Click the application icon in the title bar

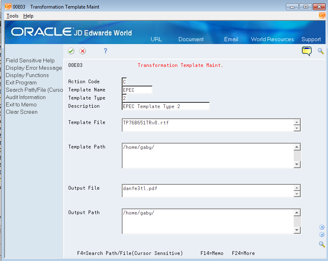point(8,7)
